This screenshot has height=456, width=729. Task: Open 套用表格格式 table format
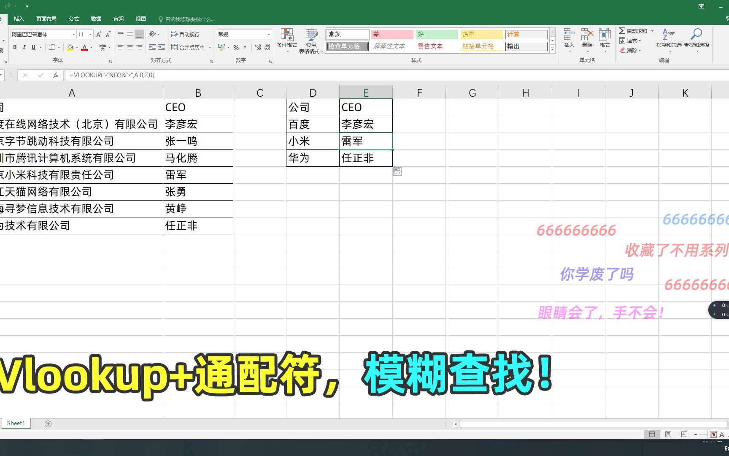tap(311, 41)
